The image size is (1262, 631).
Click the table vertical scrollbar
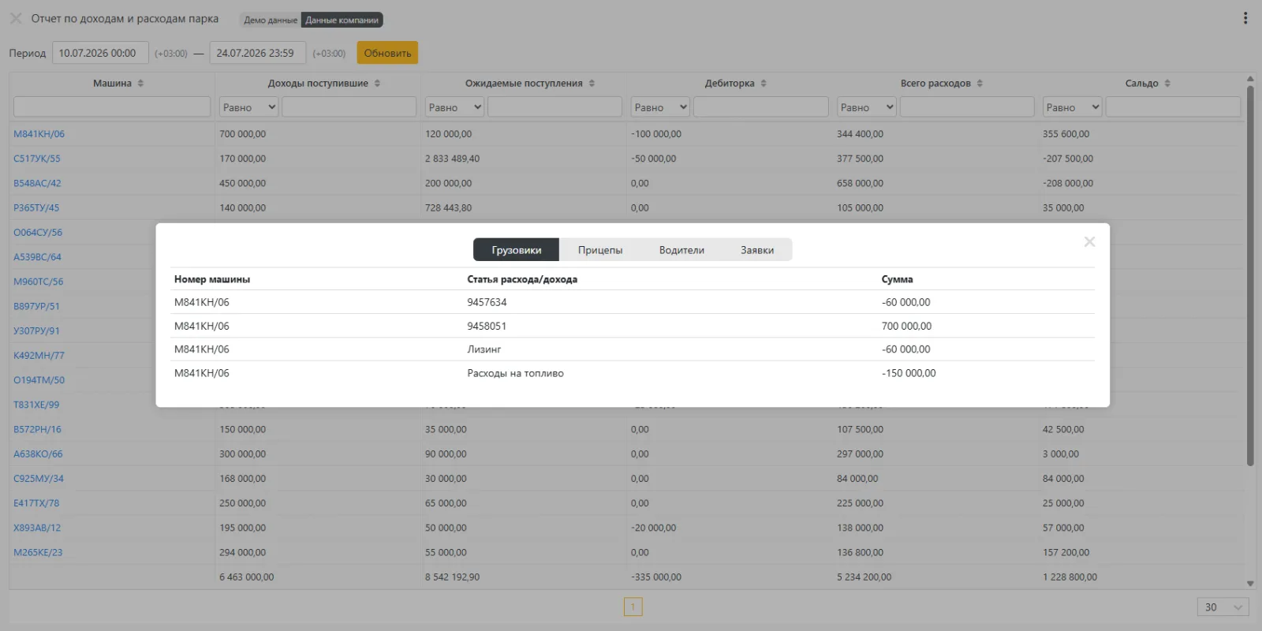(x=1250, y=276)
